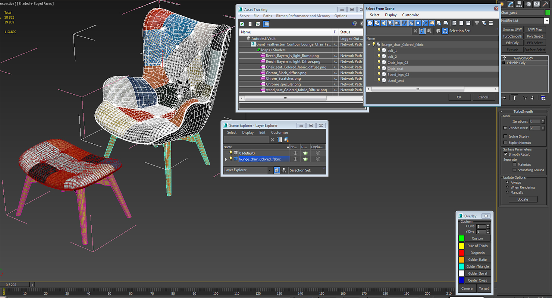This screenshot has height=298, width=552.
Task: Open Server menu in Asset Tracking
Action: click(x=245, y=16)
